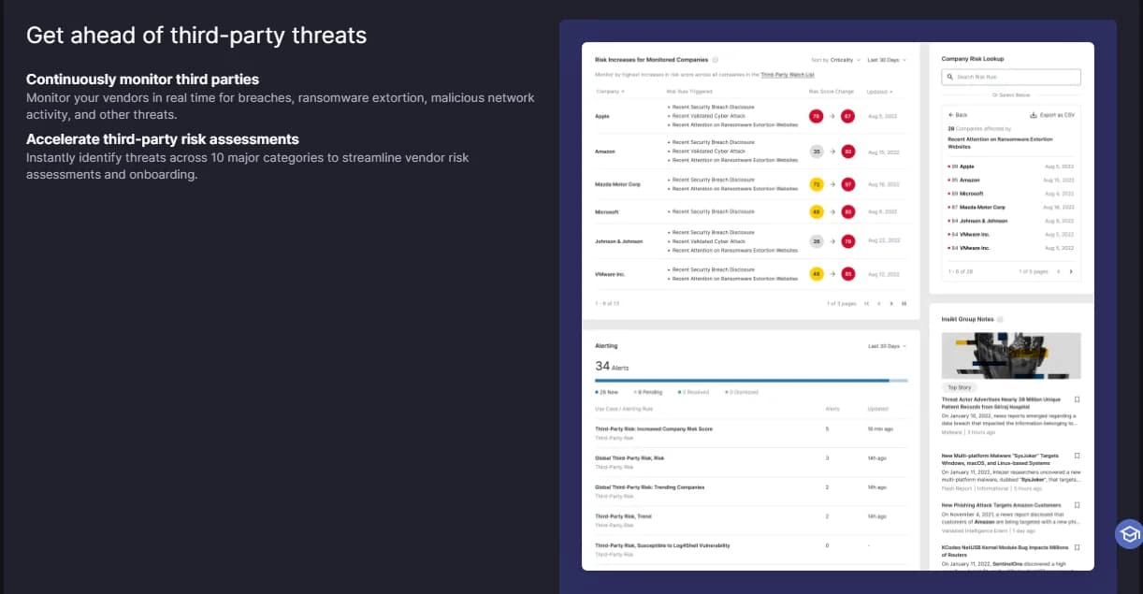Click the Top Story tag

pyautogui.click(x=960, y=387)
